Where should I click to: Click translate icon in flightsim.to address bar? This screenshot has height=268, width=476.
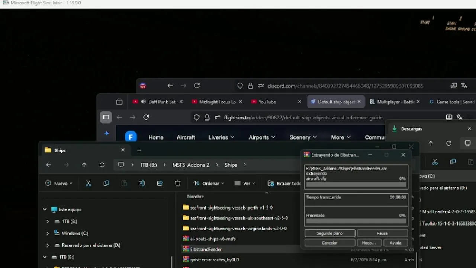click(x=459, y=117)
